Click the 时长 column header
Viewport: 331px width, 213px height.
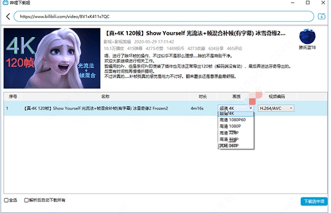203,97
